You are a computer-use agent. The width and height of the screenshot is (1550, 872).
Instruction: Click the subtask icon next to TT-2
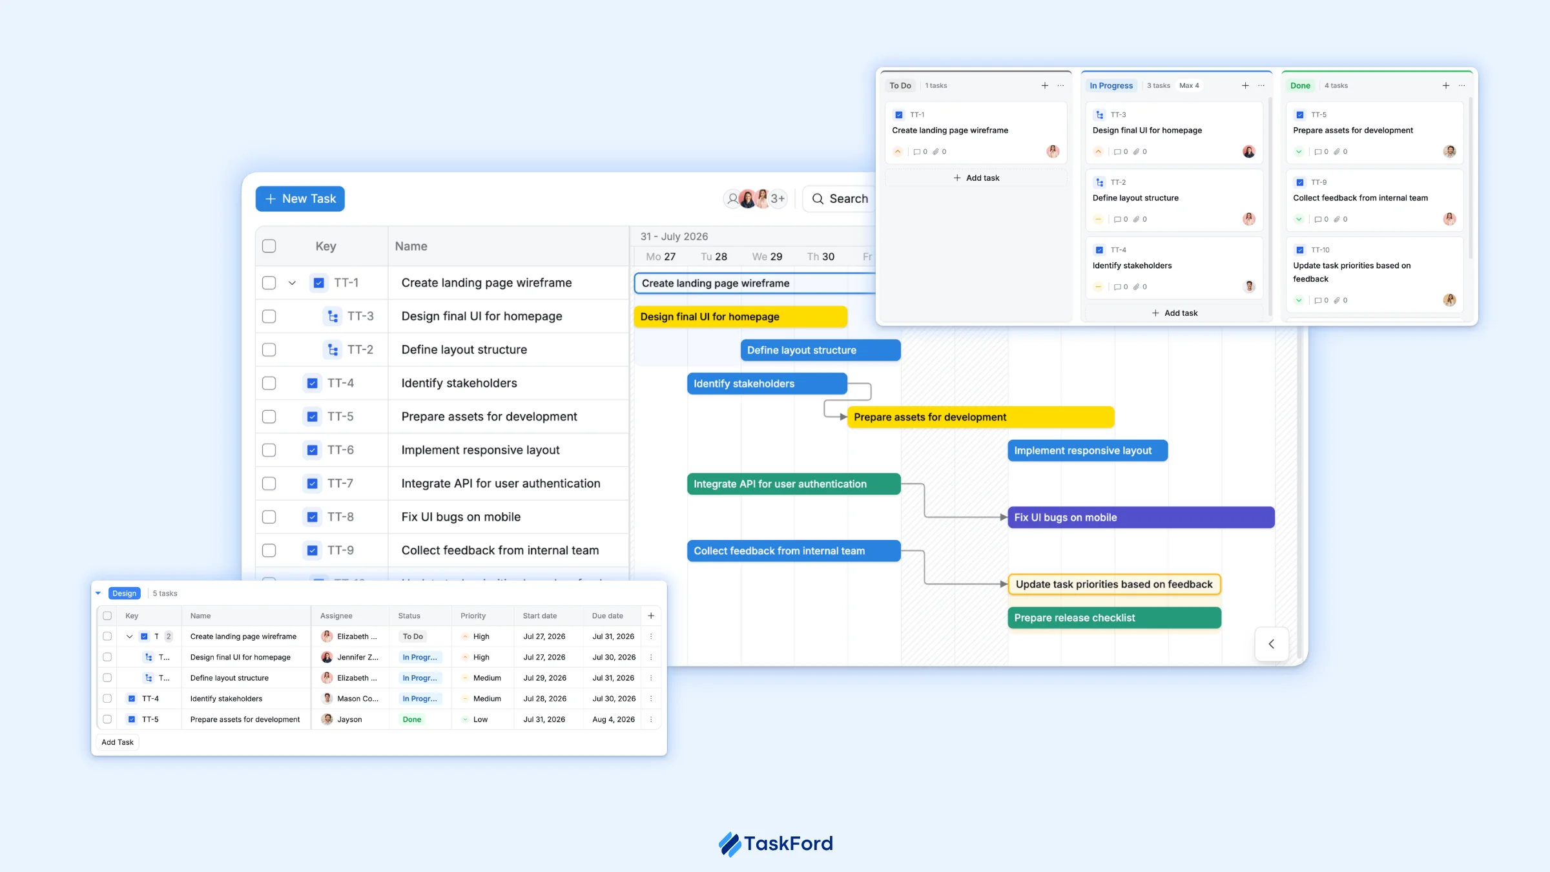coord(333,349)
